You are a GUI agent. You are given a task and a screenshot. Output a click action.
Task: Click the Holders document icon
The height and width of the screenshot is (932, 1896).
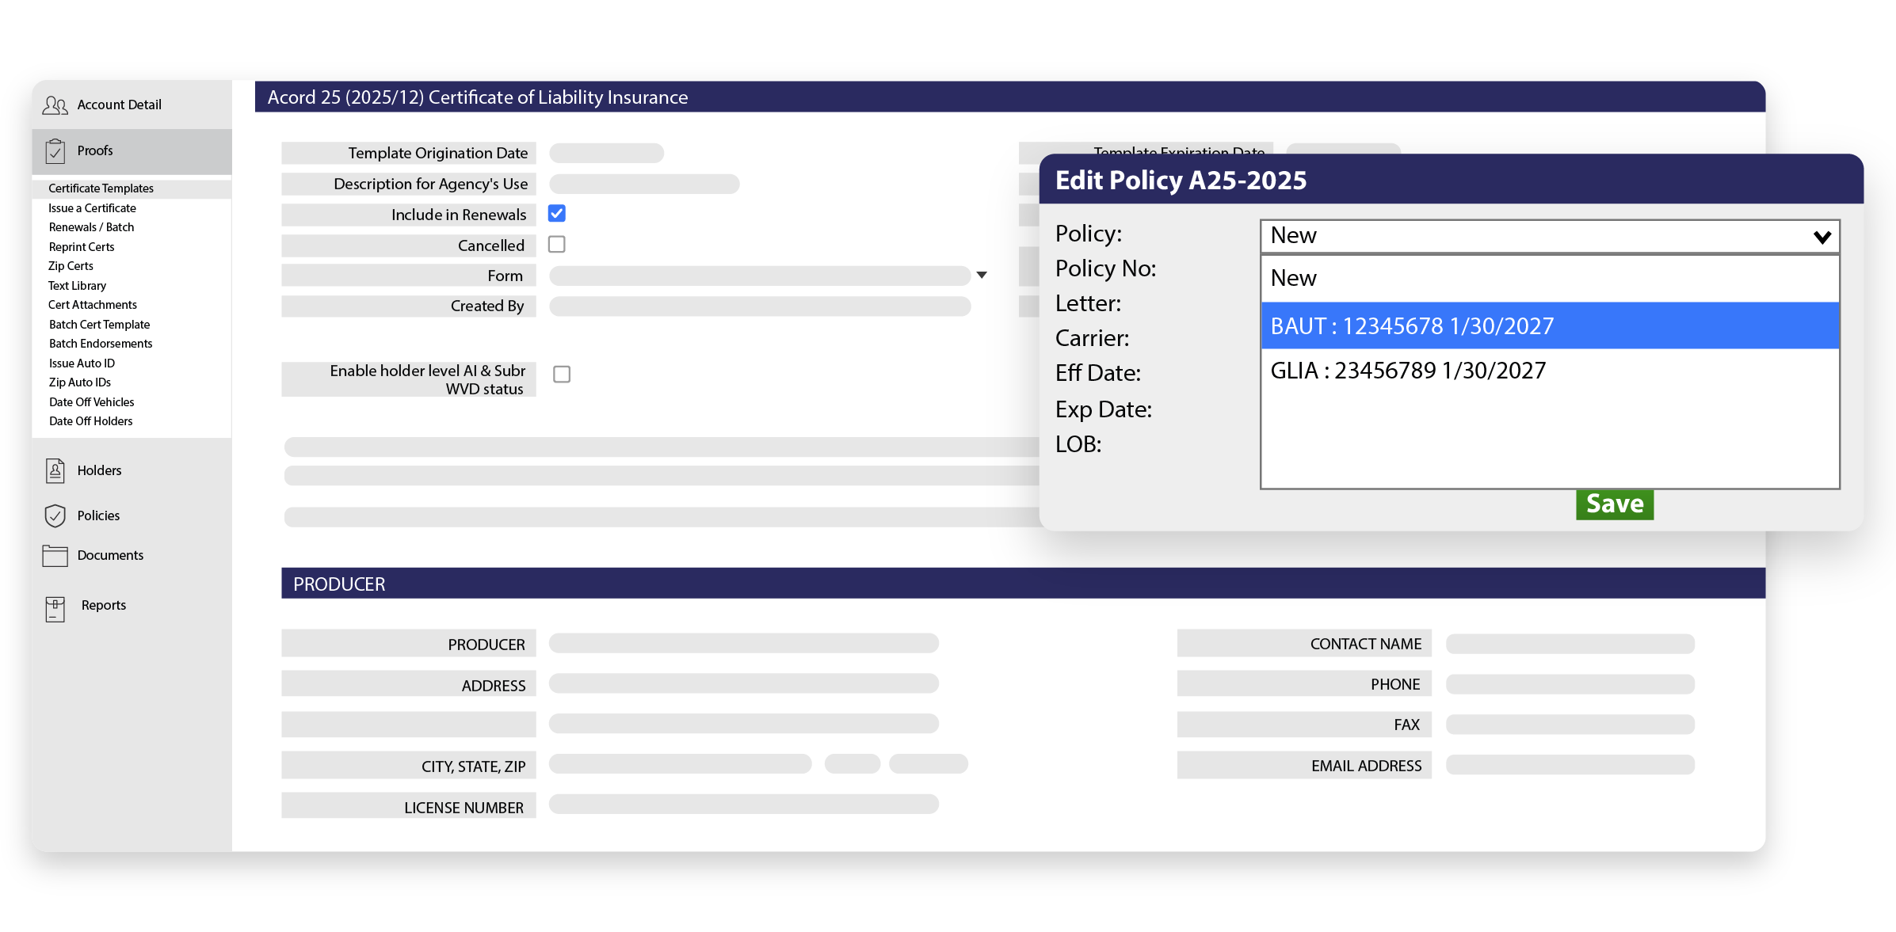(x=55, y=470)
